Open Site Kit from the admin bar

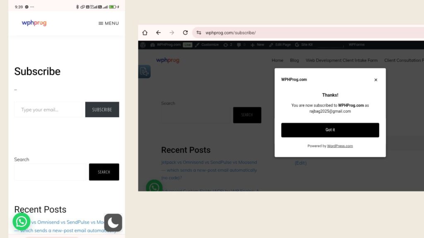[x=304, y=45]
